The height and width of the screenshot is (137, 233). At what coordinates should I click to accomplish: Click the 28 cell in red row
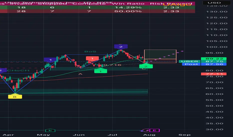click(21, 11)
